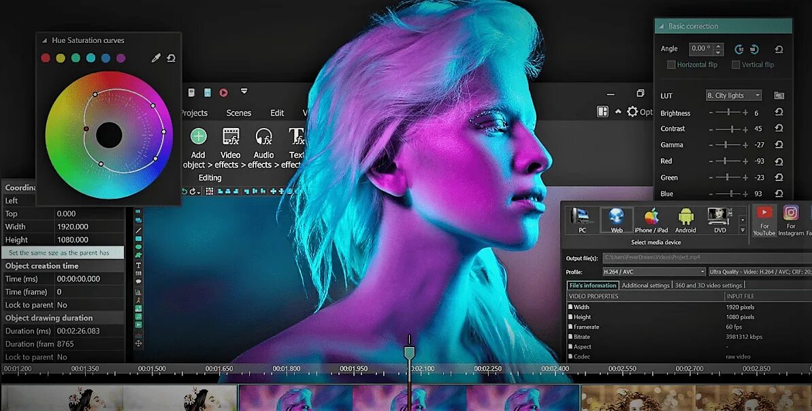Click the Add object button
Screen dimensions: 812x411
[198, 148]
